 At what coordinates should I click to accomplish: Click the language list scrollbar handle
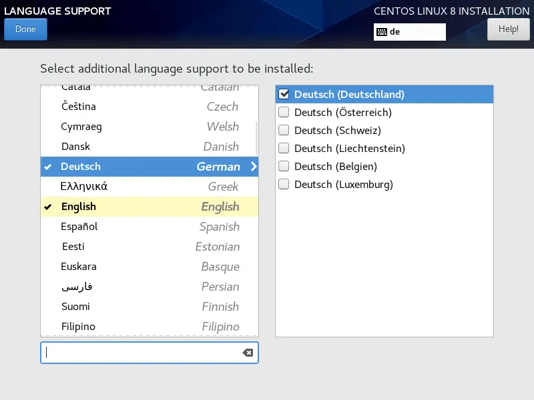tap(256, 137)
